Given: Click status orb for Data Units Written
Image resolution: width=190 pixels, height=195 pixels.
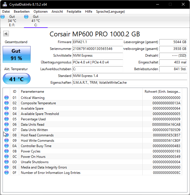Looking at the screenshot, I should coord(6,130).
